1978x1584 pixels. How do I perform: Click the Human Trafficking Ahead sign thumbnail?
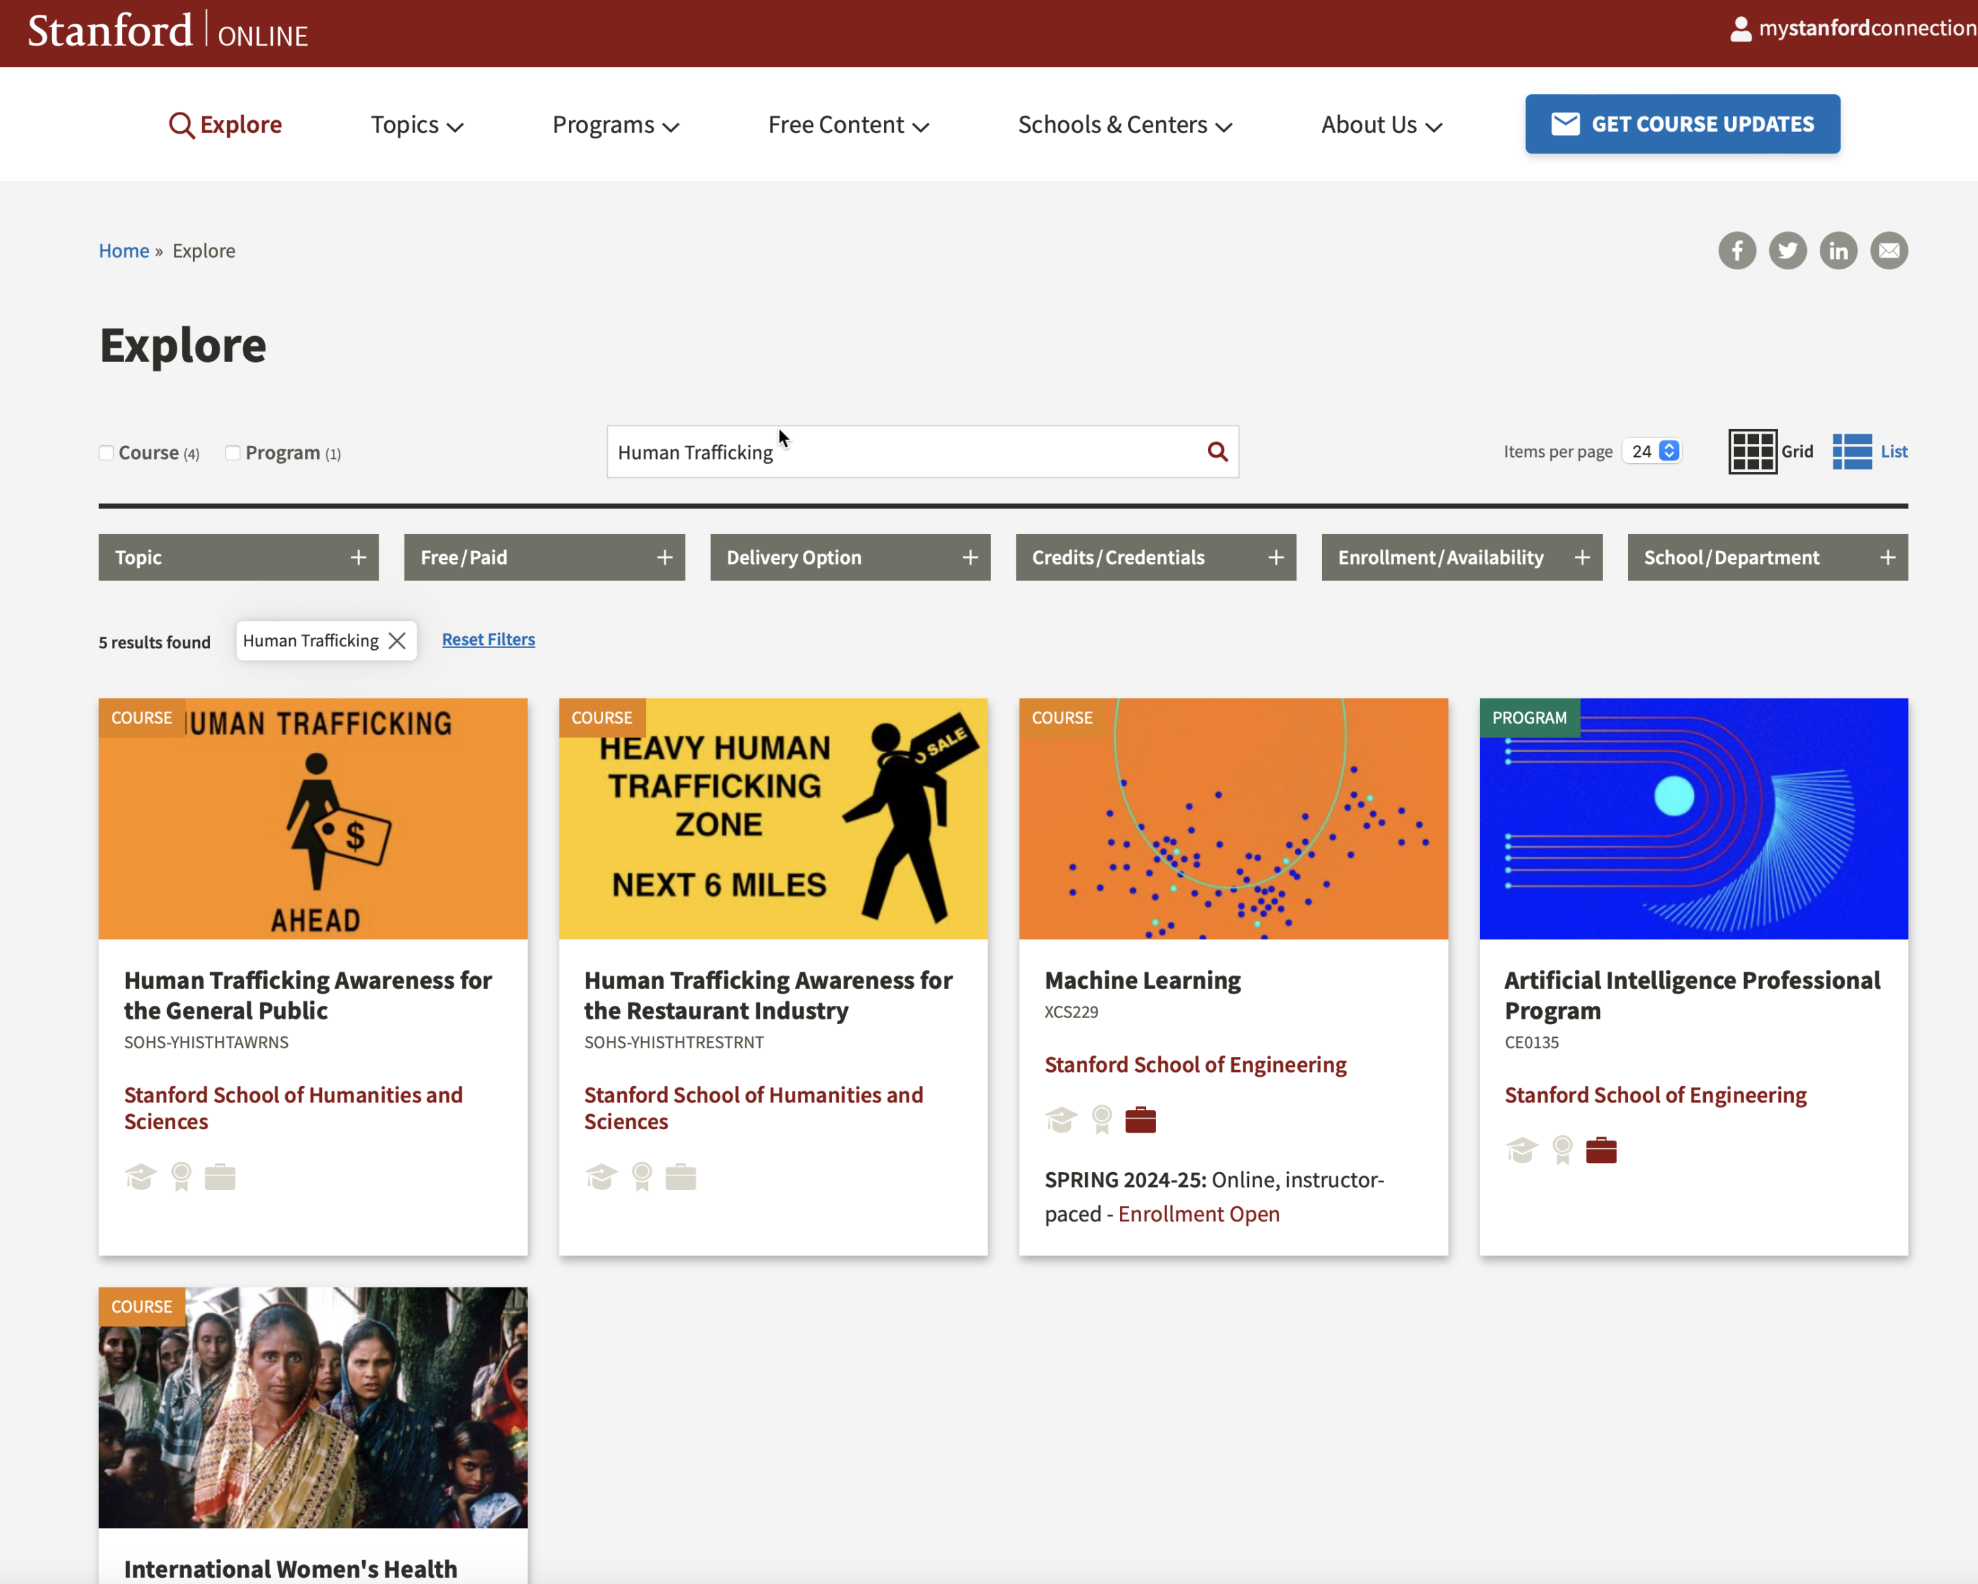tap(313, 819)
